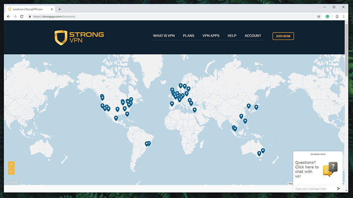
Task: Open the WHAT IS VPN menu
Action: (x=164, y=36)
